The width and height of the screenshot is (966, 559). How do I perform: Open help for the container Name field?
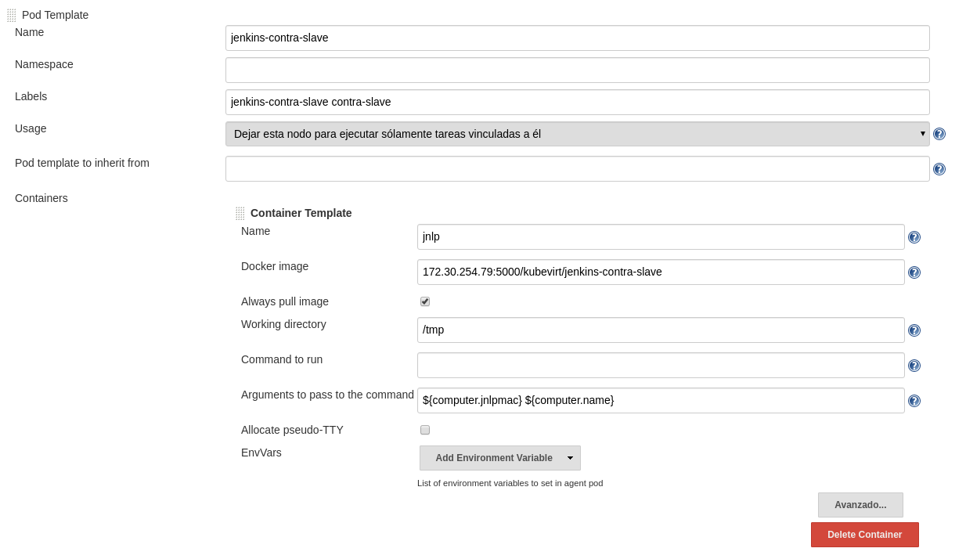click(914, 236)
